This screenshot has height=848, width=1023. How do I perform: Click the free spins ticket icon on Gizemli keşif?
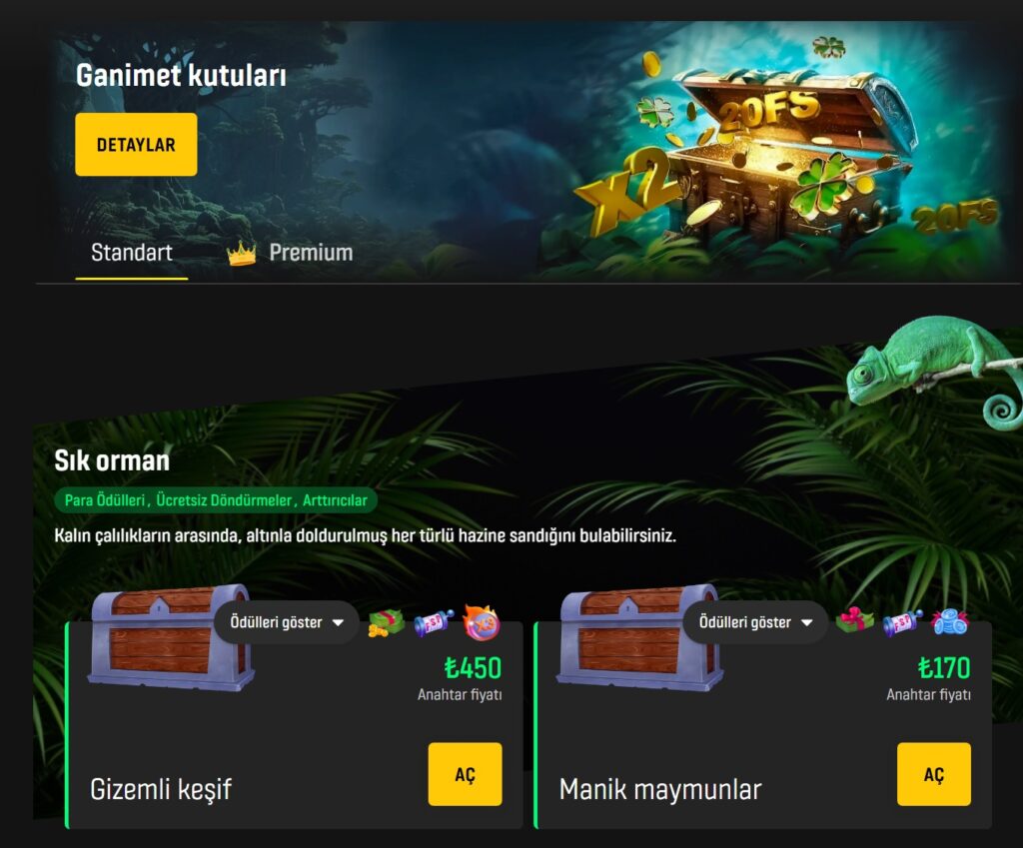[x=434, y=623]
